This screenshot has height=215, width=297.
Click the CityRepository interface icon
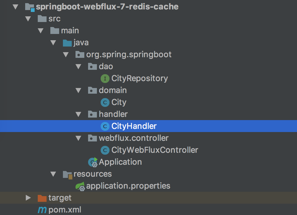(x=105, y=78)
